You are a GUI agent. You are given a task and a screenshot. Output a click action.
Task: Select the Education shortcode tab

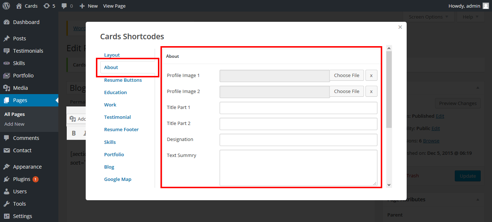(x=115, y=93)
